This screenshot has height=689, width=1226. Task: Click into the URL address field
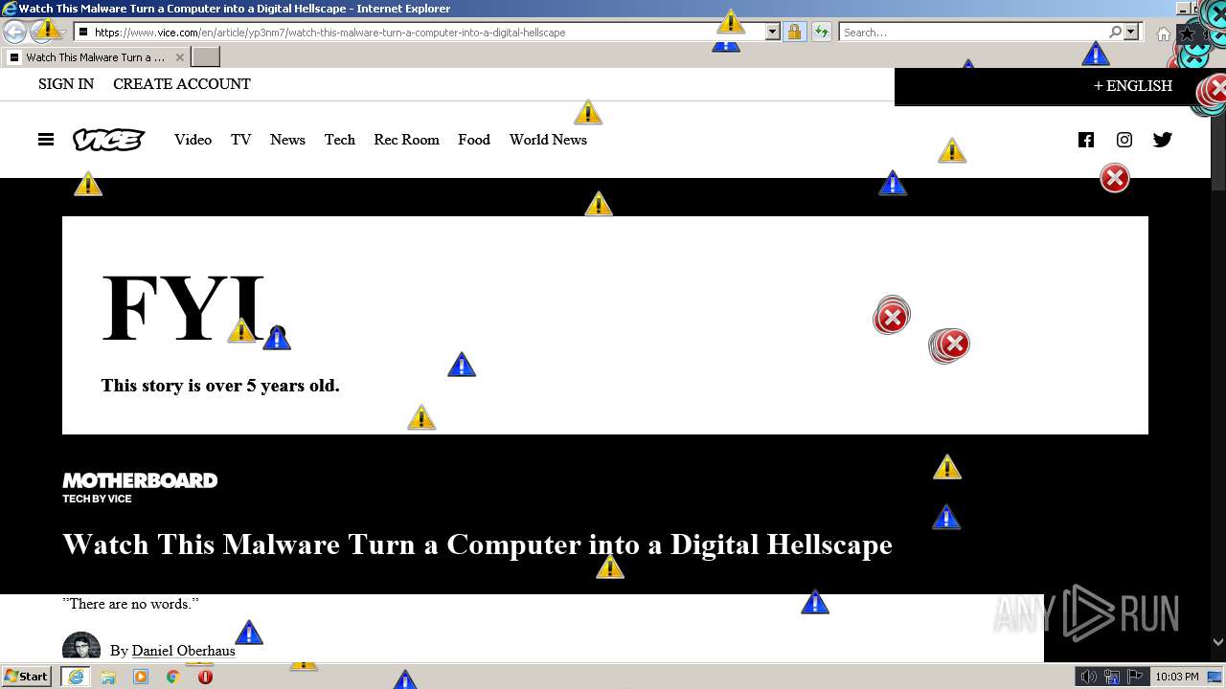(426, 32)
